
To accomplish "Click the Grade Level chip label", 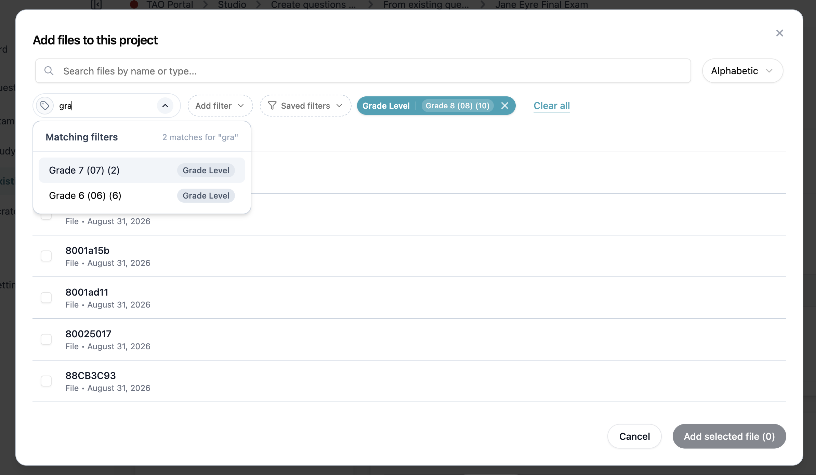I will (x=386, y=106).
